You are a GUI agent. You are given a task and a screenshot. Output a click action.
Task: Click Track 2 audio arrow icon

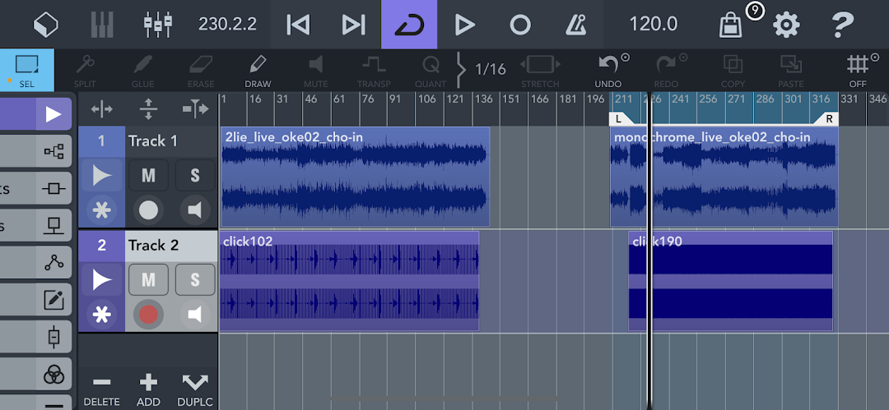point(101,279)
